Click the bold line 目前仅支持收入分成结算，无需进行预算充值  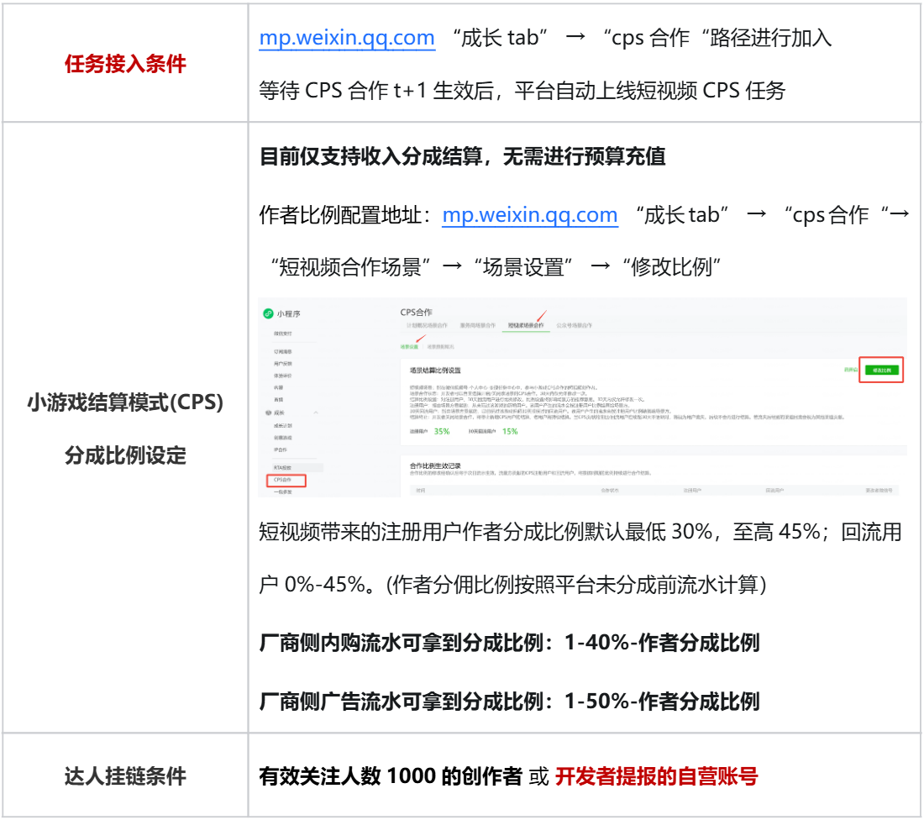(x=463, y=157)
